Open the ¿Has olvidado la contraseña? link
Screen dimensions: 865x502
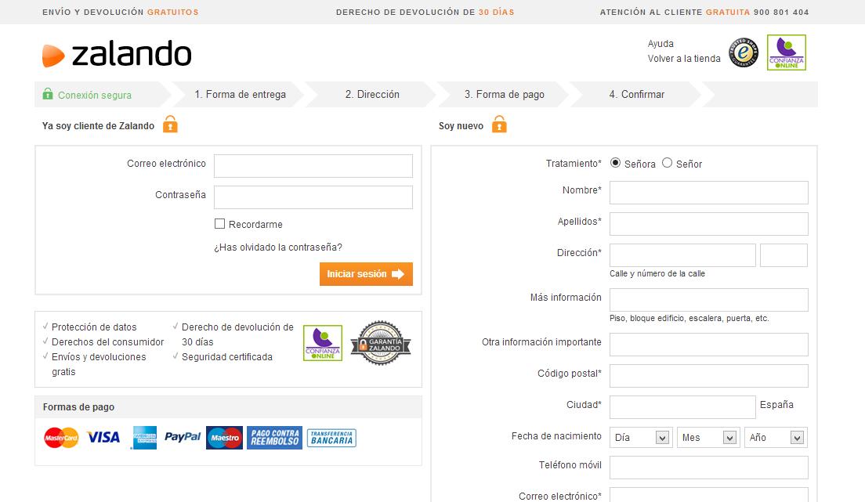pos(278,247)
